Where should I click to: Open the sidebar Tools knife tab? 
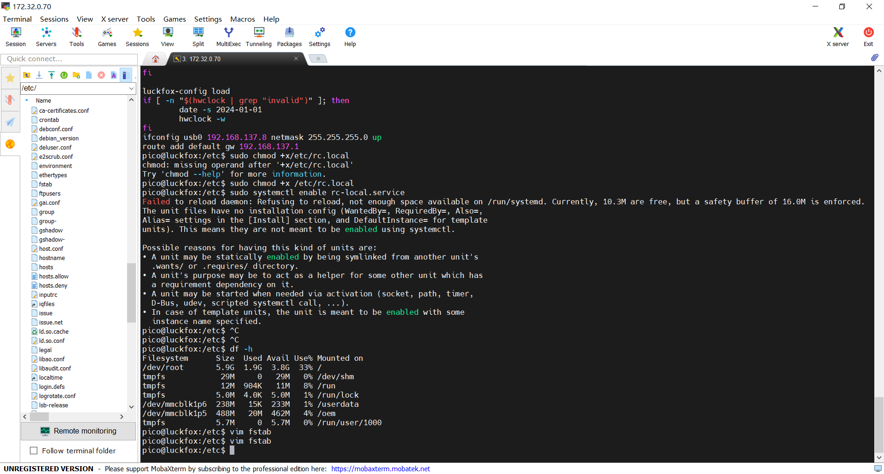point(10,100)
